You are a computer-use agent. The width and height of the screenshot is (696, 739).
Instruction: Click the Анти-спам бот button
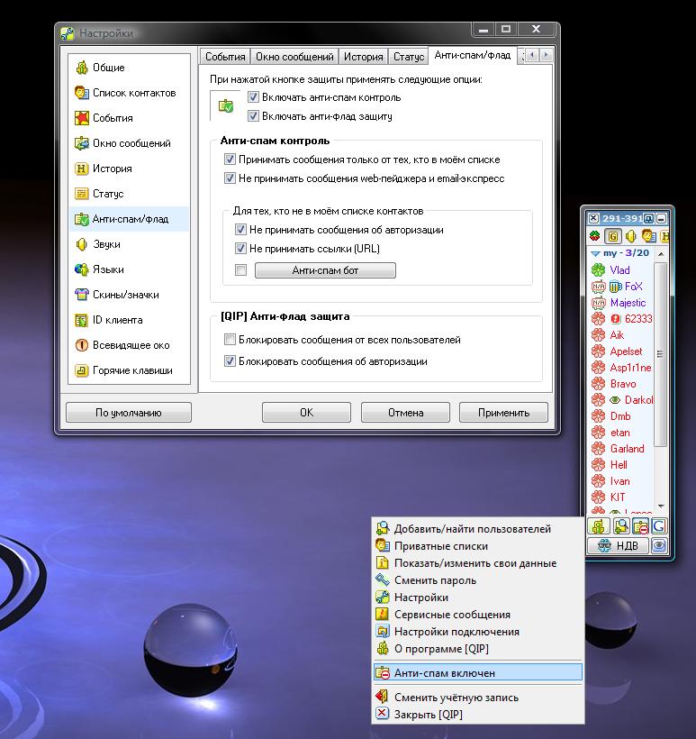[x=325, y=270]
